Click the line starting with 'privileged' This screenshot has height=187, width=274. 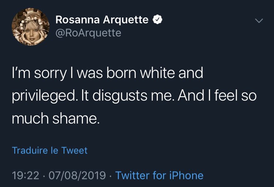coord(134,96)
